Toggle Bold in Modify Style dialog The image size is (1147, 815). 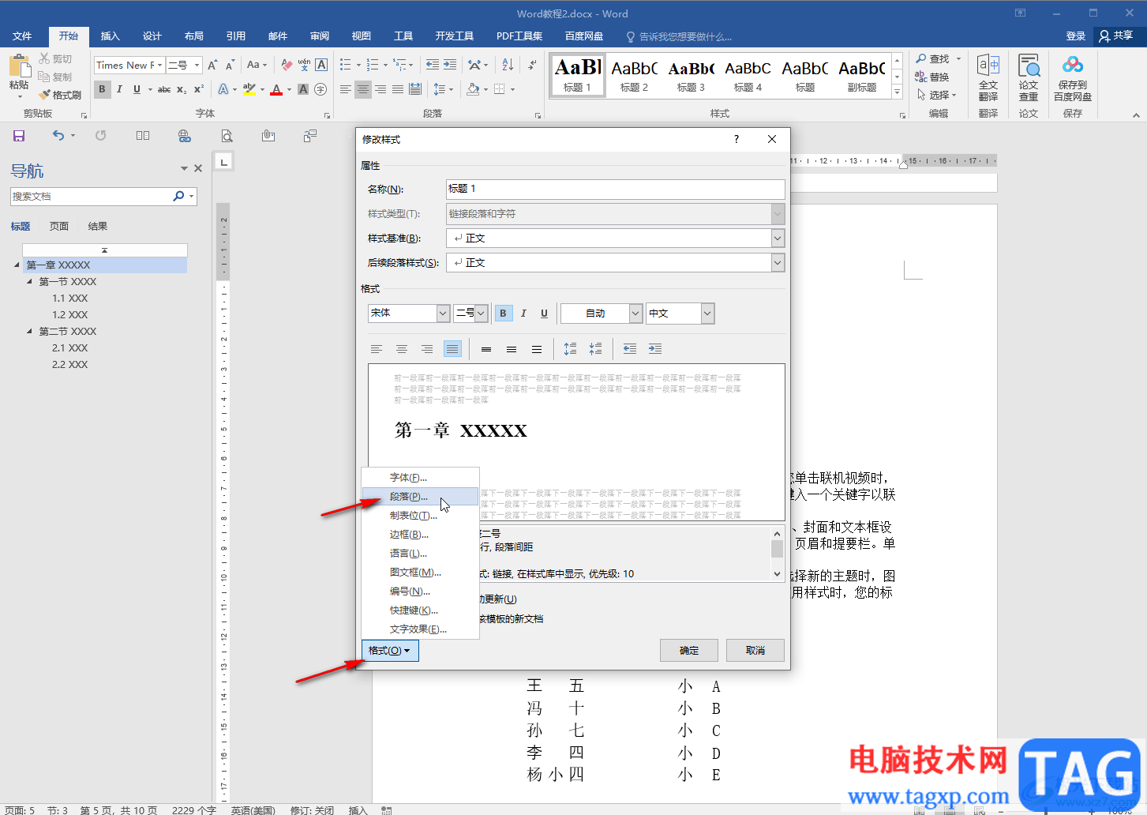click(x=503, y=314)
